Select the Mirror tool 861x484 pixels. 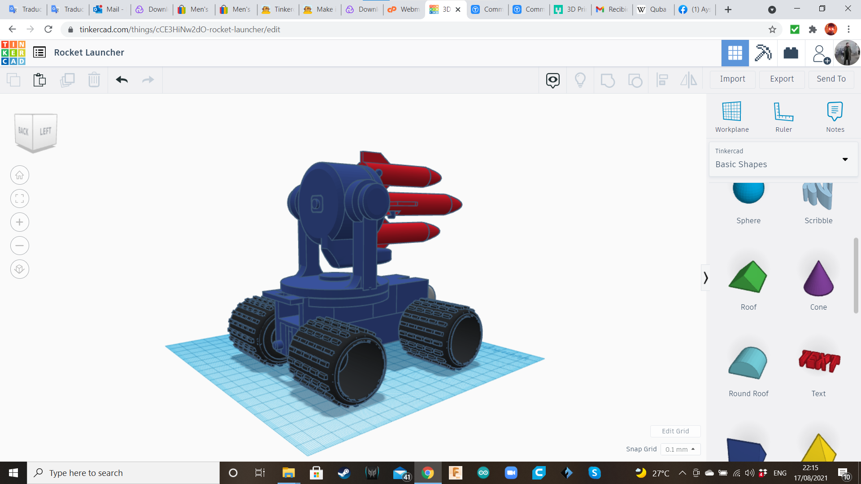click(688, 80)
